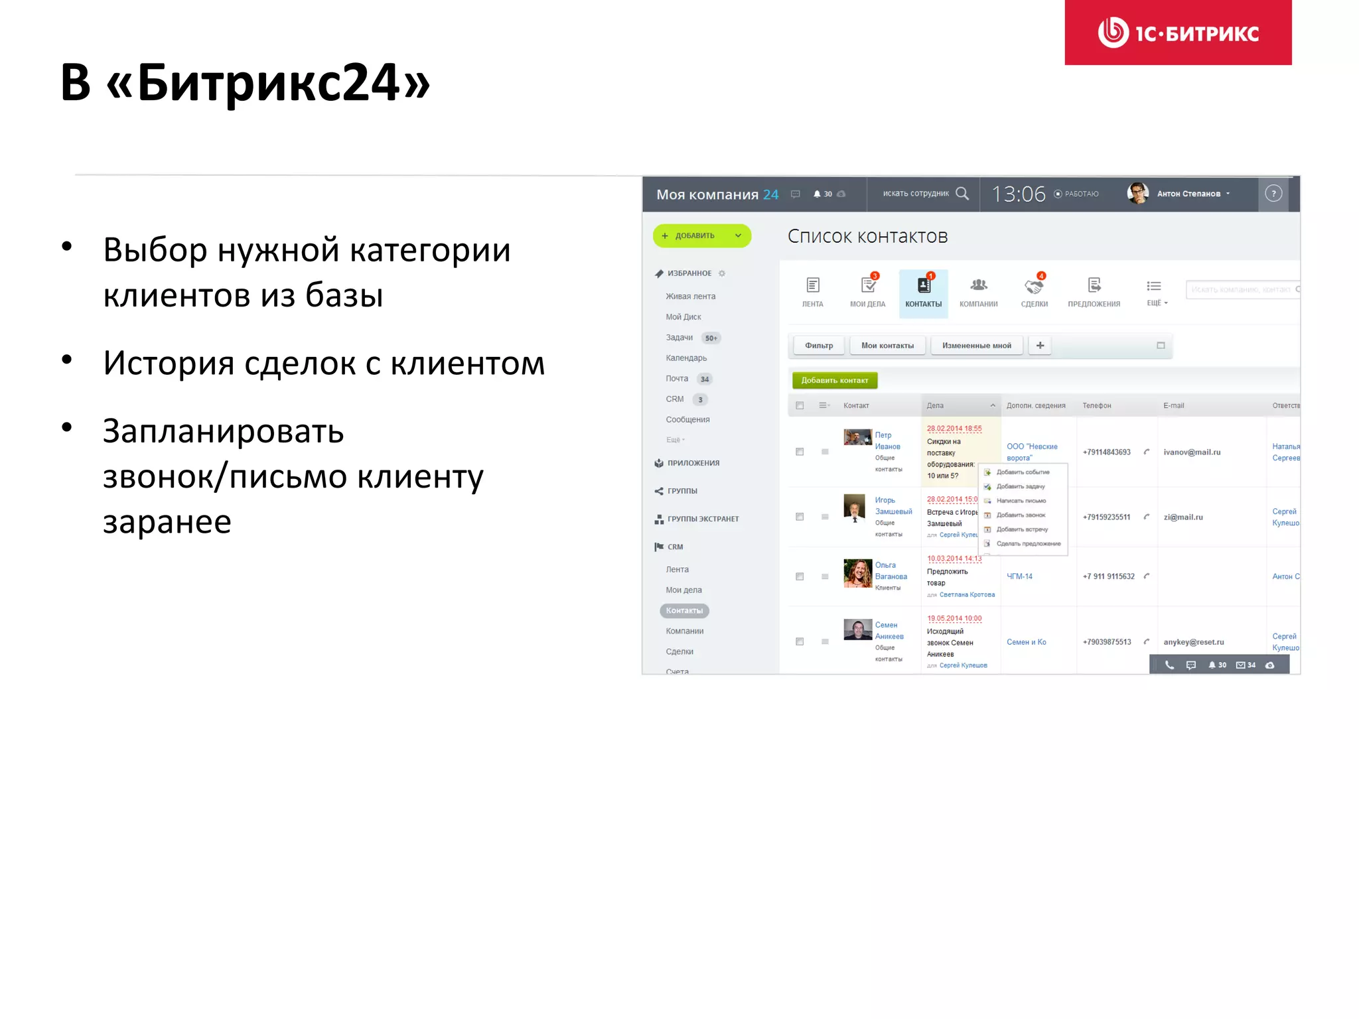This screenshot has height=1019, width=1359.
Task: Choose Сделать предложение in popup menu
Action: pyautogui.click(x=1029, y=543)
